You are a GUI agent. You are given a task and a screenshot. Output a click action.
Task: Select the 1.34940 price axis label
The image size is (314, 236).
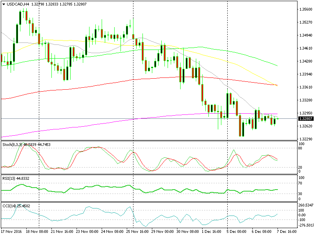point(306,35)
